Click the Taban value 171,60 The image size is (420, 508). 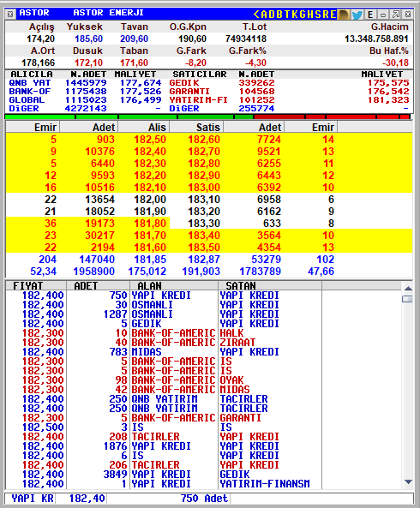134,63
